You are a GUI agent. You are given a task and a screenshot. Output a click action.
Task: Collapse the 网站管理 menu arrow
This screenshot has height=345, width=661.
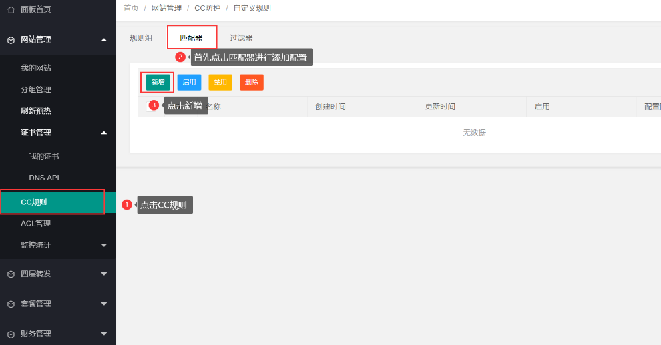click(x=103, y=40)
